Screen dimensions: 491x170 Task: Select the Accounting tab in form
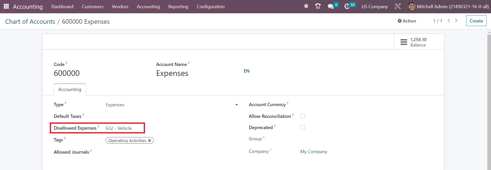[70, 89]
